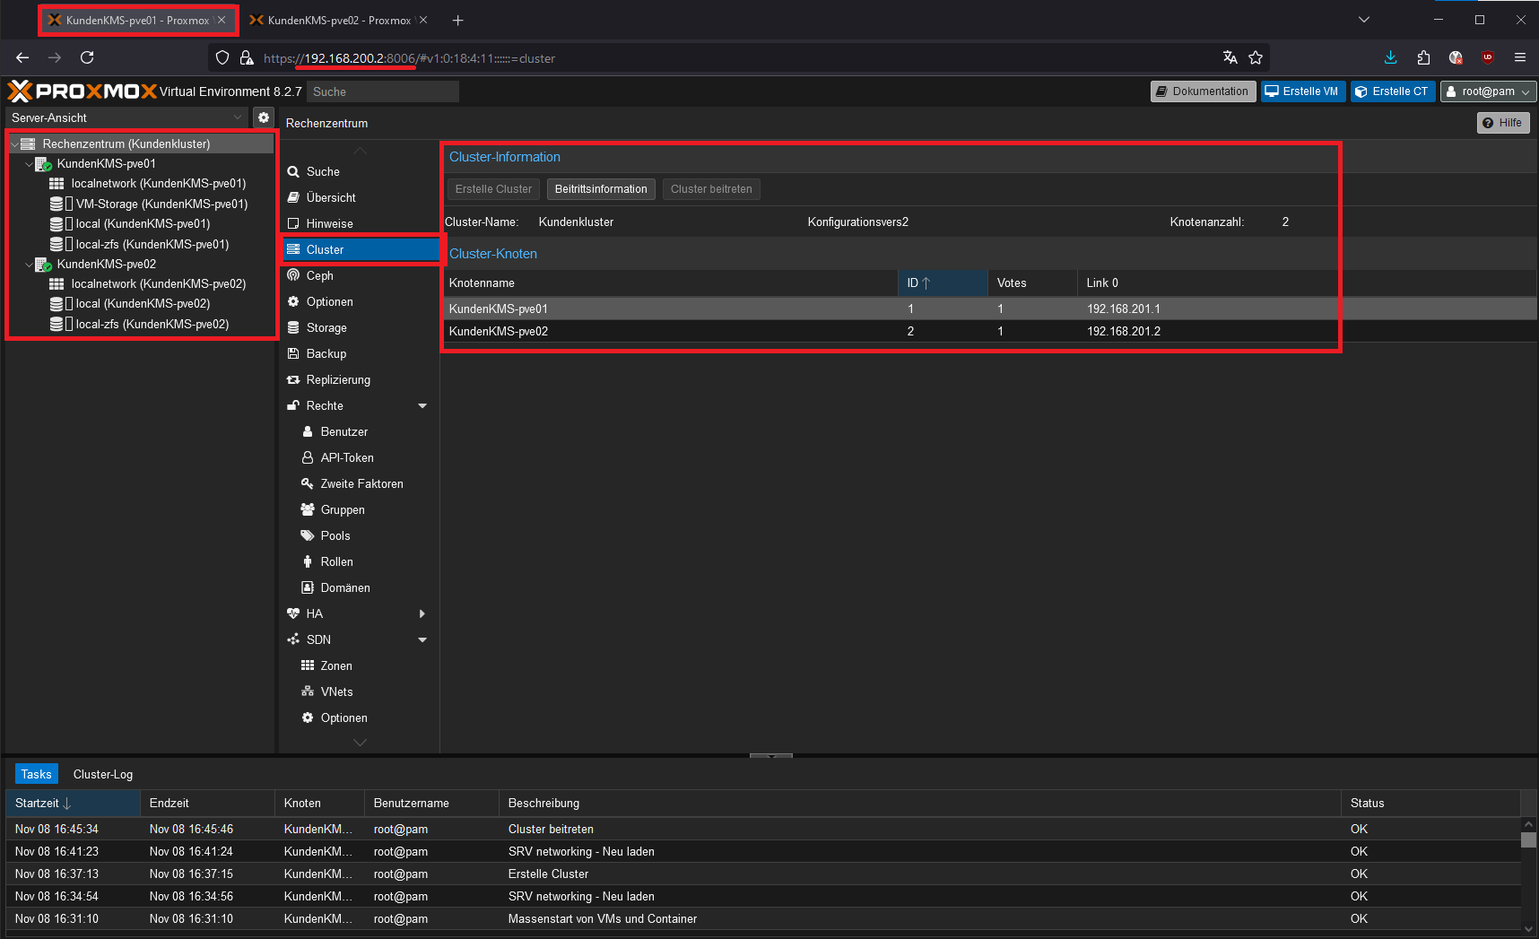
Task: Collapse the Rechte submenu arrow
Action: 422,405
